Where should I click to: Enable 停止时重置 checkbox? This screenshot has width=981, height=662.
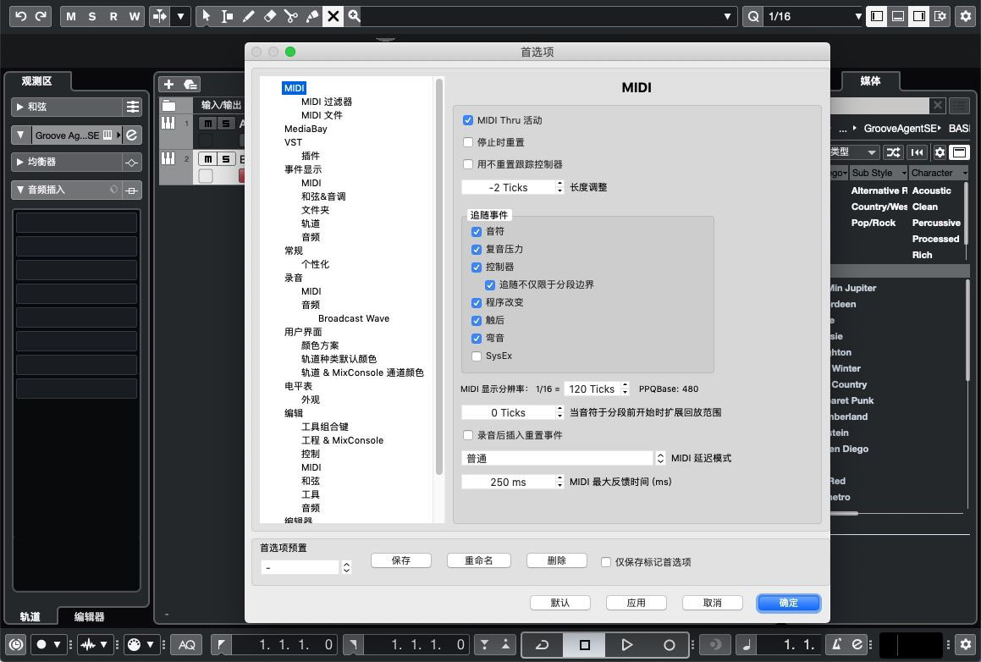[x=468, y=142]
